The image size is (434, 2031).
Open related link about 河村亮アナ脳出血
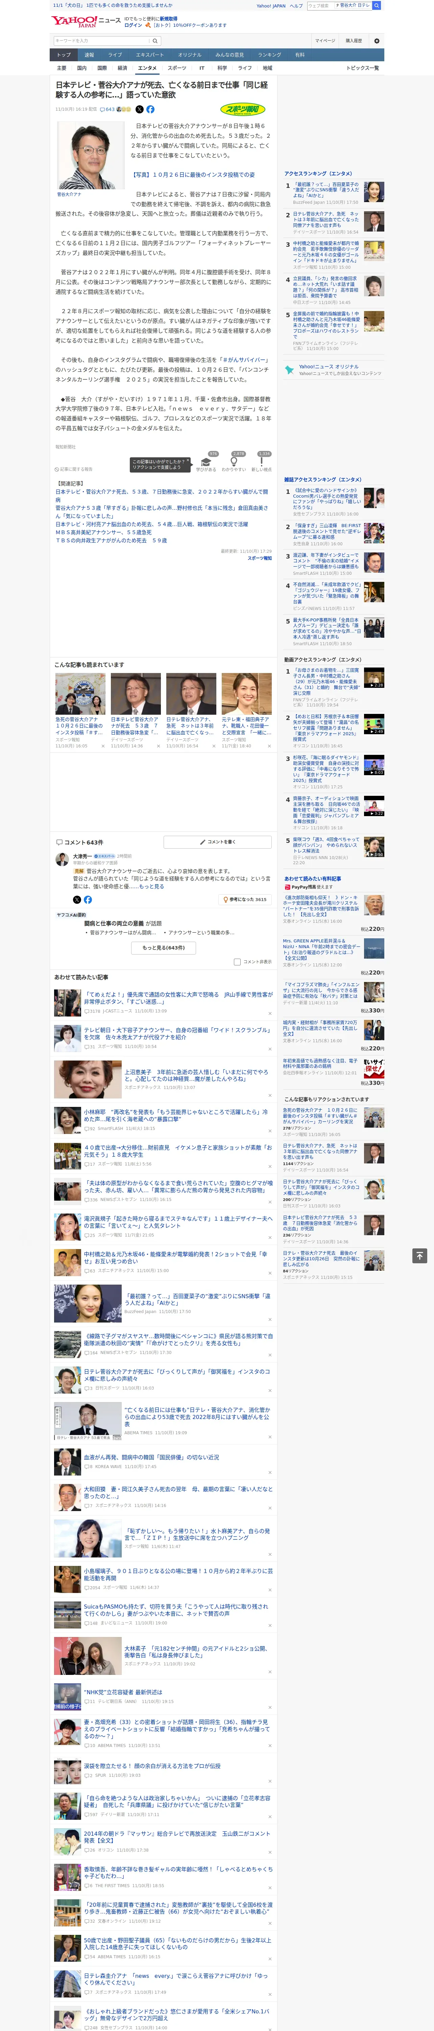pyautogui.click(x=151, y=524)
